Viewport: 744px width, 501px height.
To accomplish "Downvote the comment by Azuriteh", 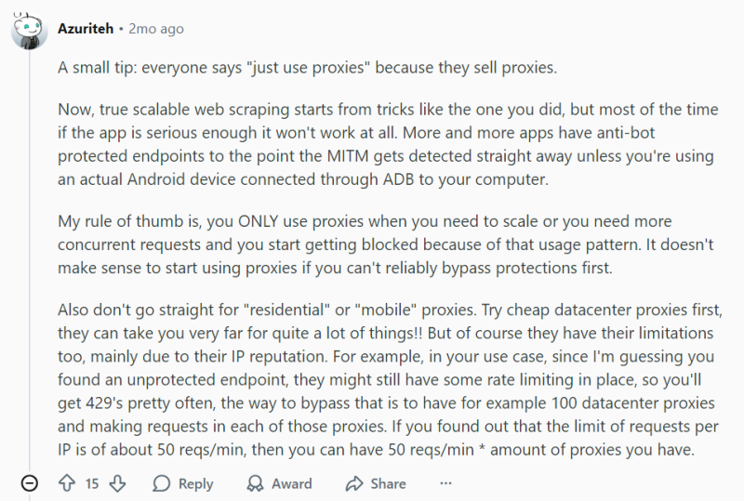I will pos(117,483).
